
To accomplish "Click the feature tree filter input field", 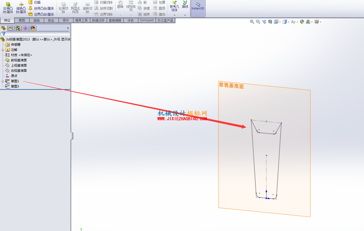I will tap(36, 34).
